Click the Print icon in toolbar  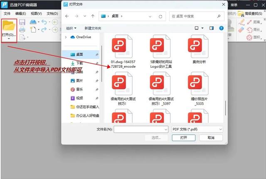[x=22, y=29]
